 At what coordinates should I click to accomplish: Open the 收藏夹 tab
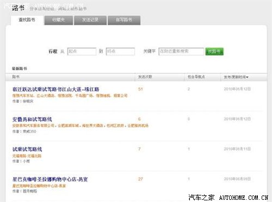(x=59, y=20)
